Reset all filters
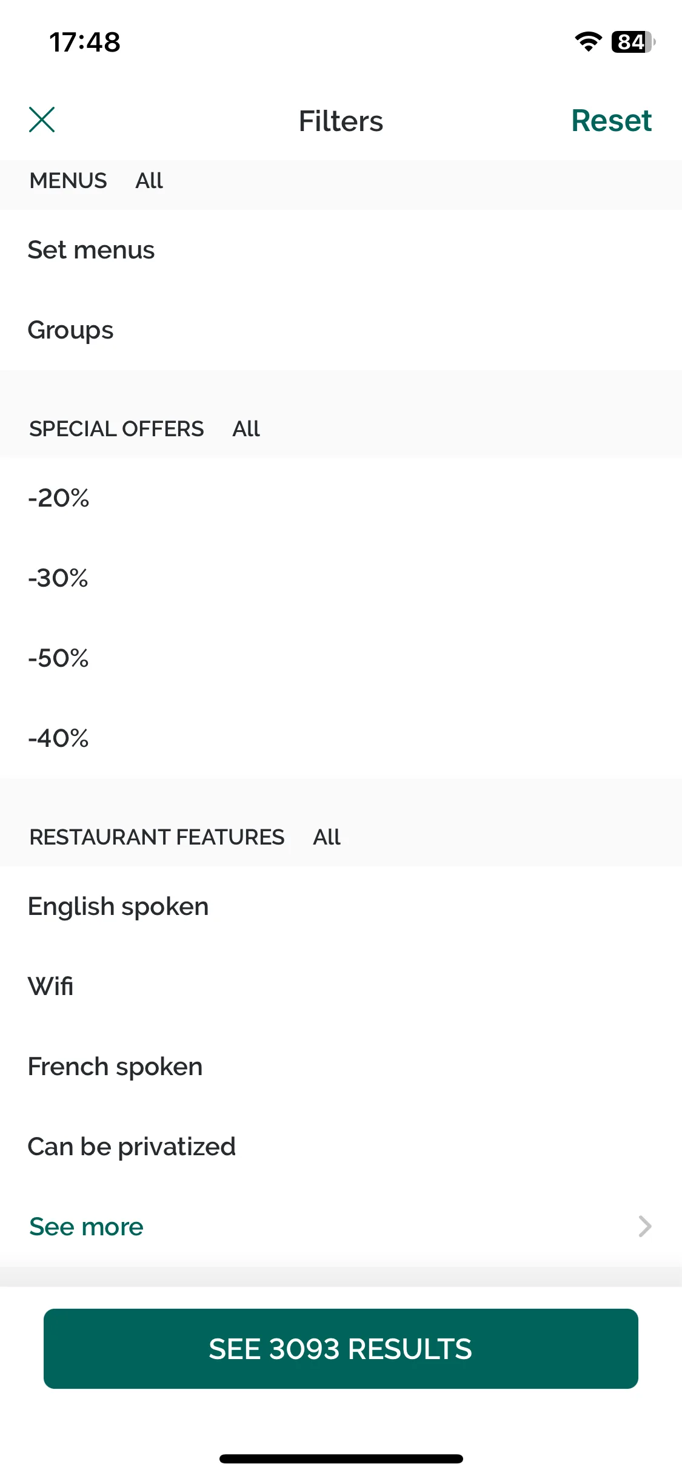This screenshot has height=1478, width=682. [x=611, y=120]
